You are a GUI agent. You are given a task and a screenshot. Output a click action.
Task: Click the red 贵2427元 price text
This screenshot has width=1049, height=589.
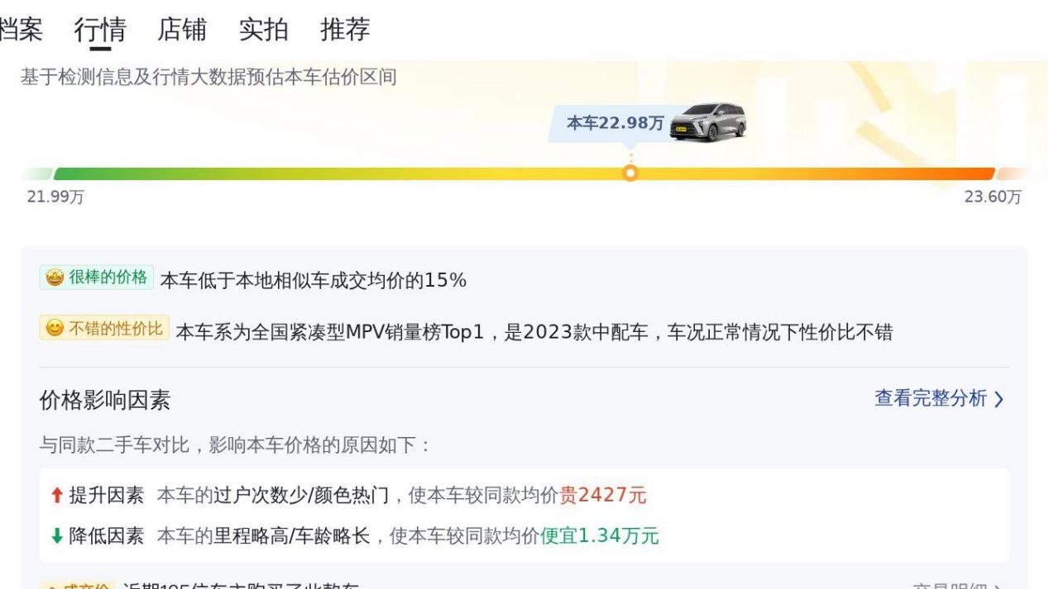coord(603,495)
